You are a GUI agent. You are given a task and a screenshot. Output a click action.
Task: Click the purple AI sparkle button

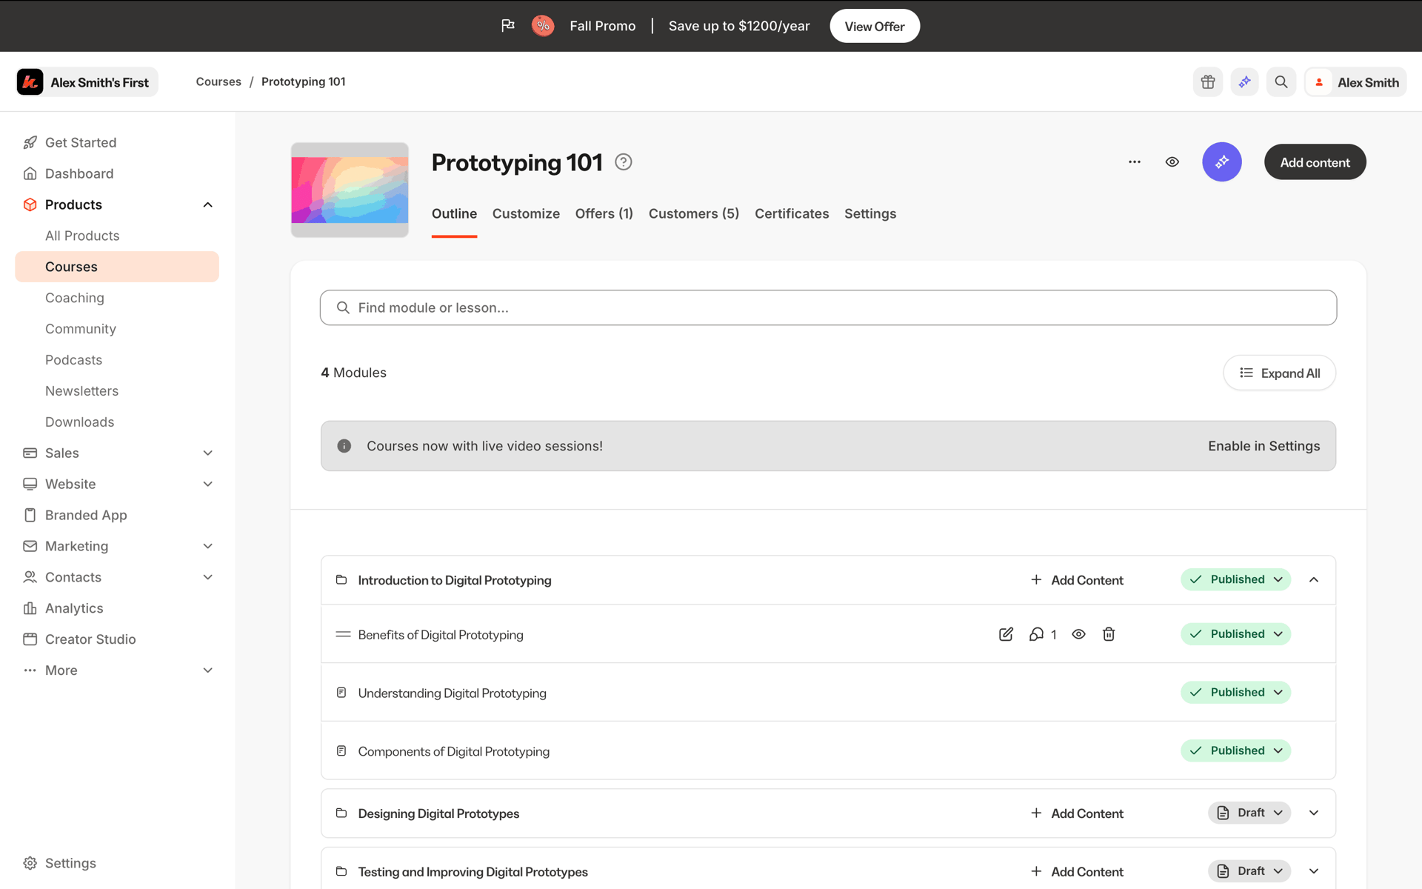1222,162
